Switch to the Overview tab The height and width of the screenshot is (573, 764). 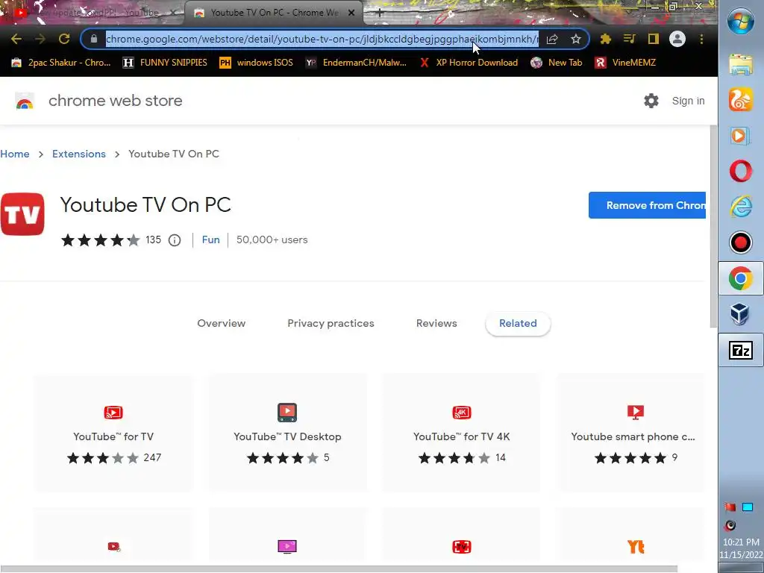pyautogui.click(x=221, y=324)
